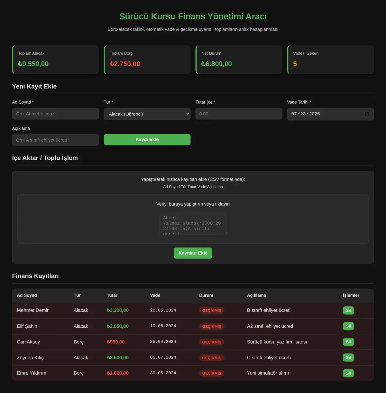
Task: Click the name Zeynep Kılıç
Action: tap(30, 358)
